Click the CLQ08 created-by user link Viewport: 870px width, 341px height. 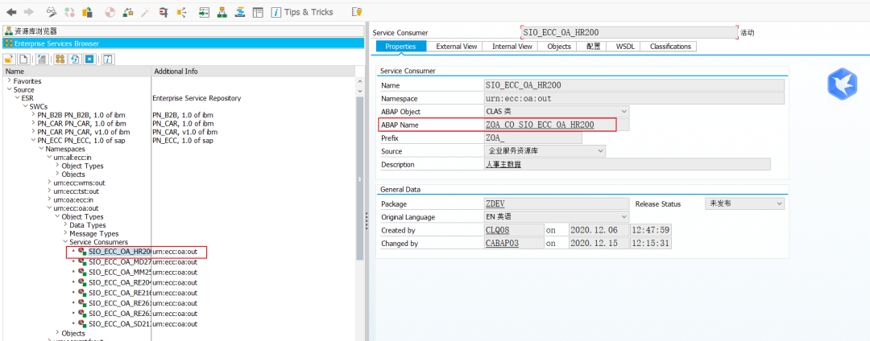pyautogui.click(x=498, y=230)
